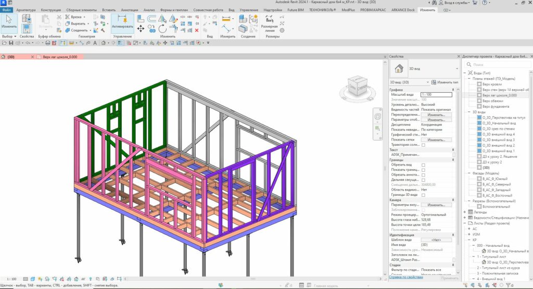This screenshot has width=533, height=289.
Task: Click the red X delete tool
Action: (196, 30)
